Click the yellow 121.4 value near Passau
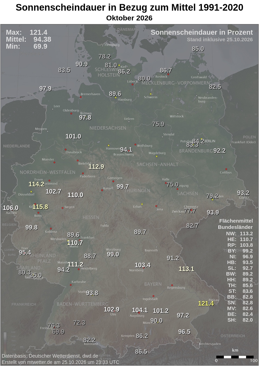This screenshot has width=259, height=366. [206, 304]
